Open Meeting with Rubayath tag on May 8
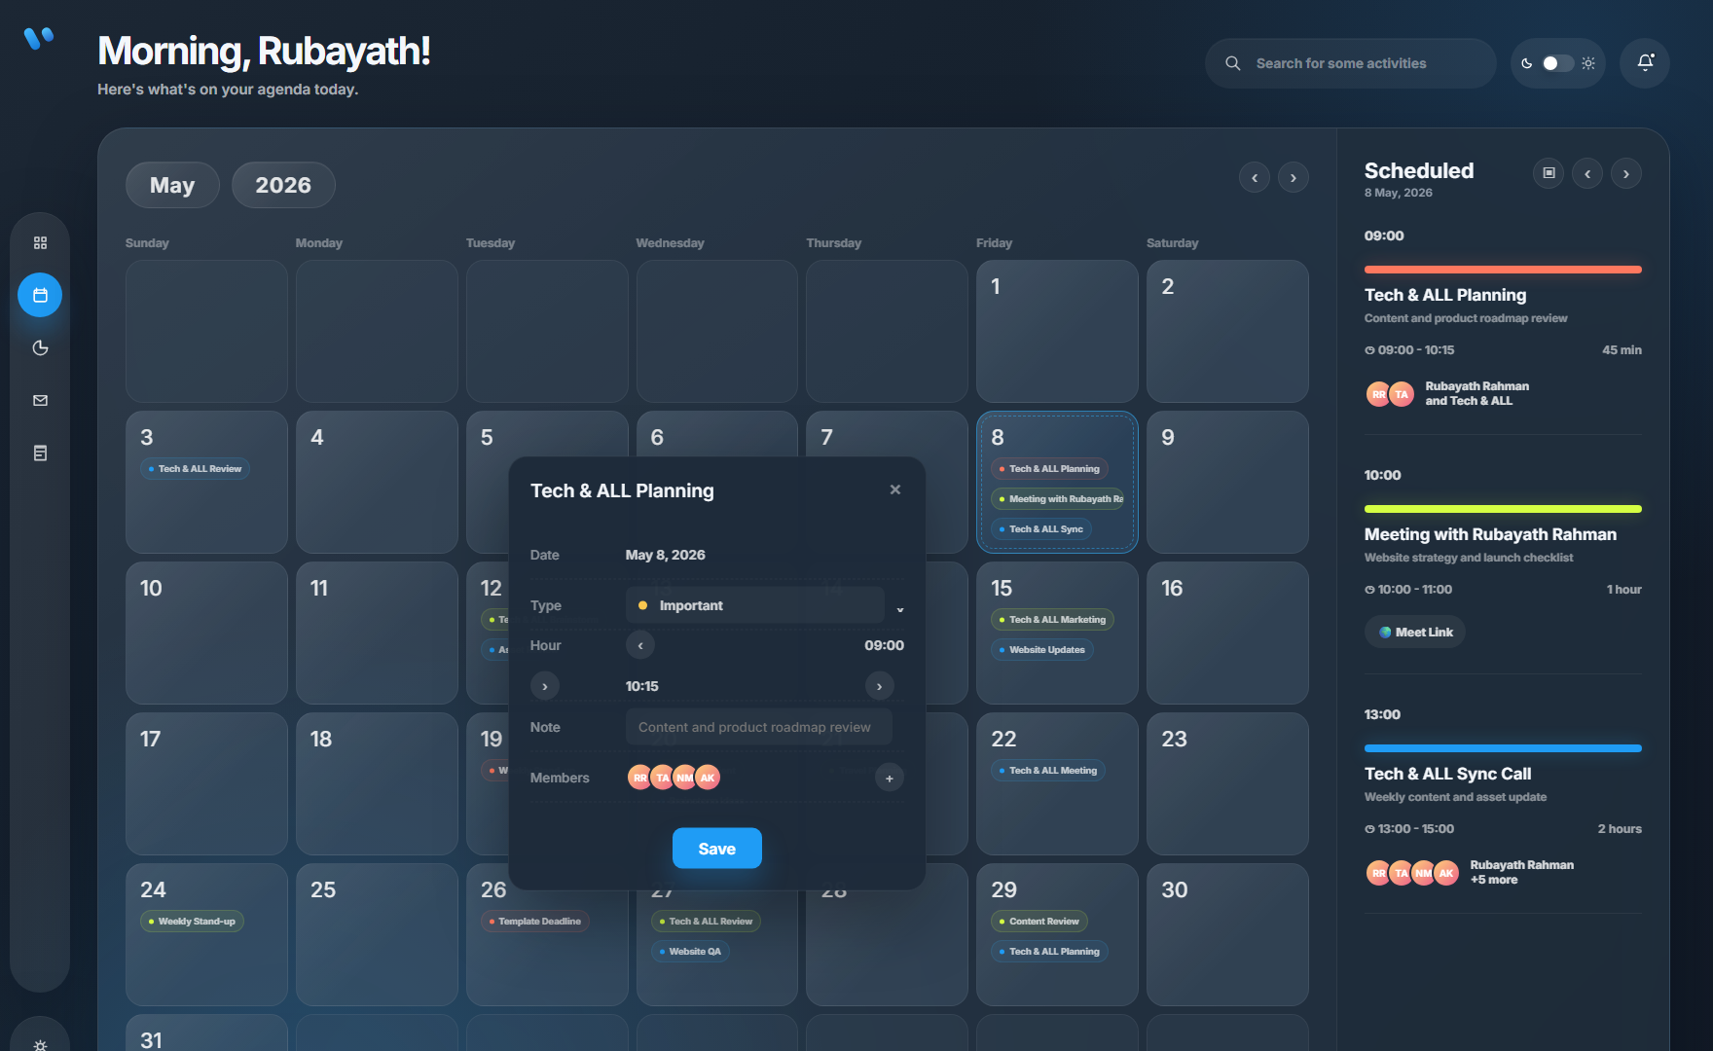 pos(1057,499)
